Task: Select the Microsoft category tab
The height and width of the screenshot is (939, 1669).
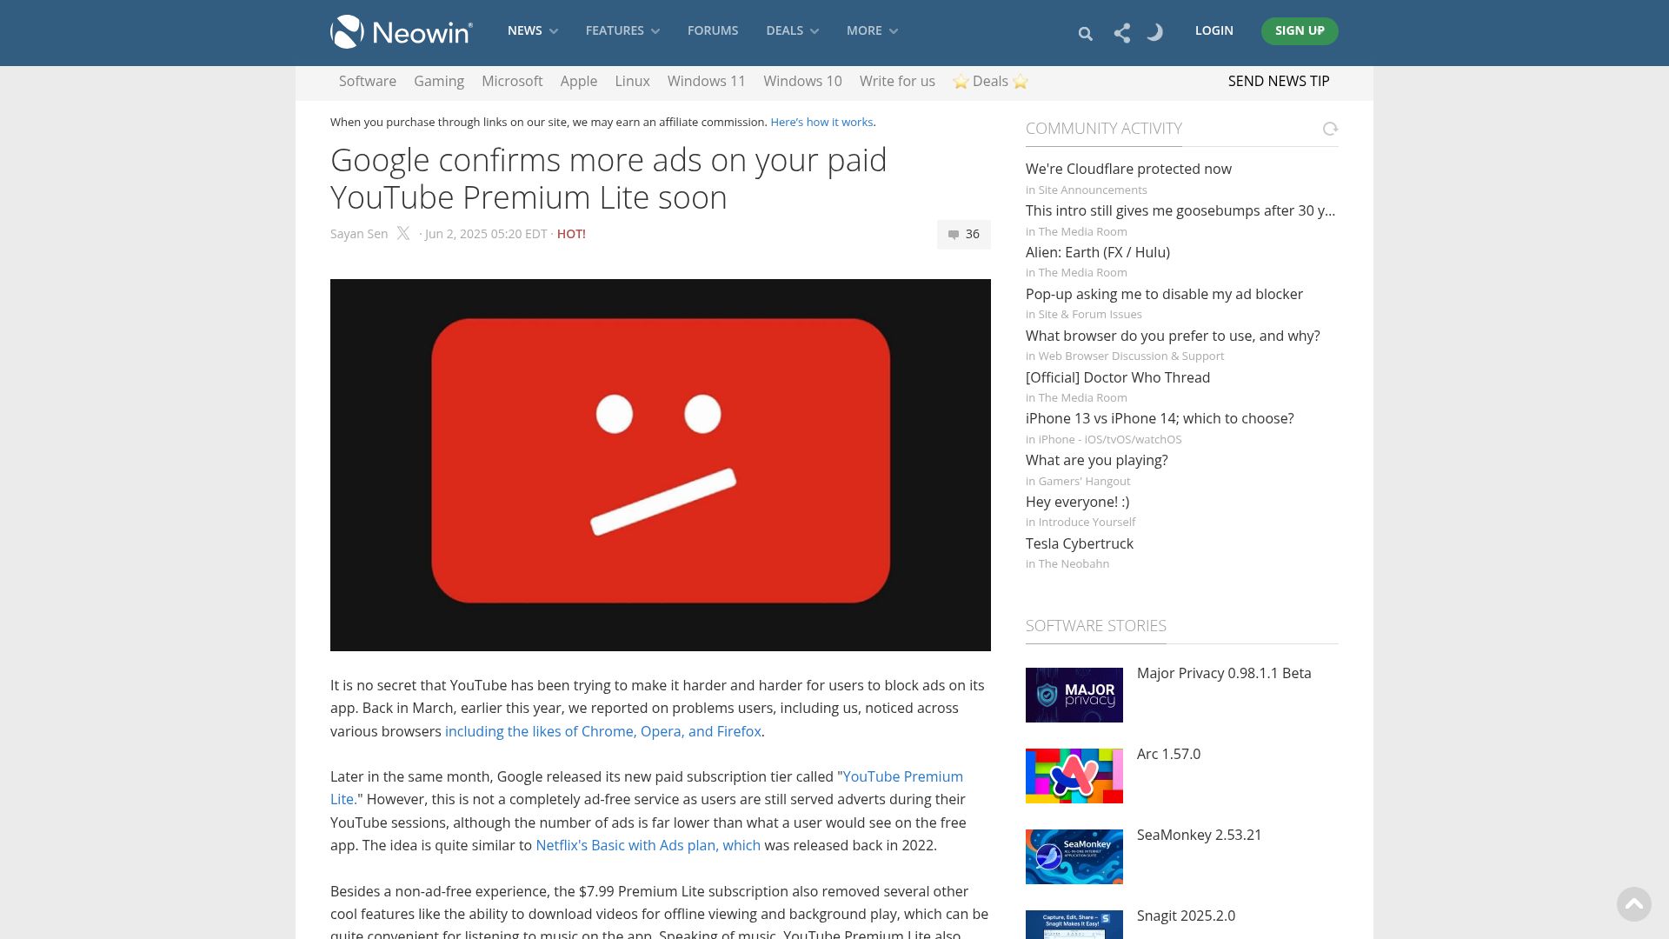Action: tap(512, 81)
